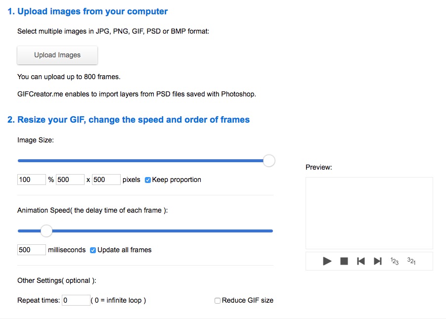The image size is (446, 319).
Task: Click the Play preview button
Action: (327, 261)
